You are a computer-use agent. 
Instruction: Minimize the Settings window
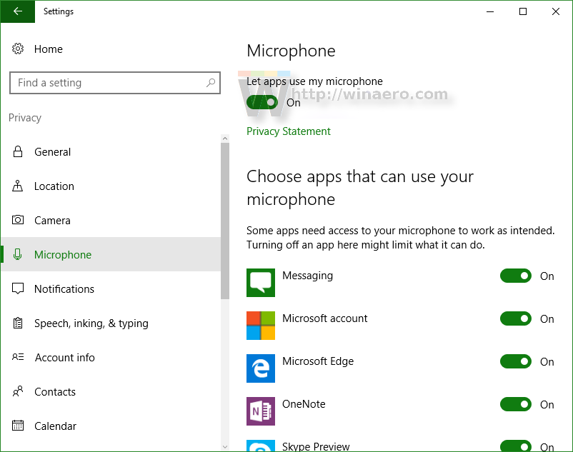coord(490,11)
